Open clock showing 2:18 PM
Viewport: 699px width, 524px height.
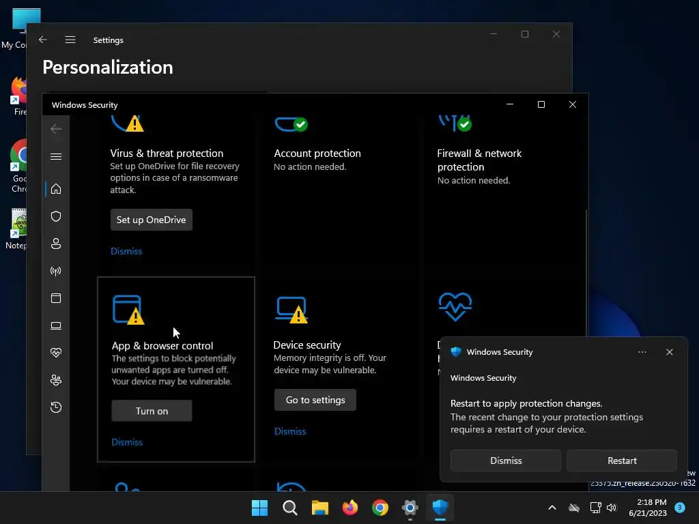click(648, 508)
